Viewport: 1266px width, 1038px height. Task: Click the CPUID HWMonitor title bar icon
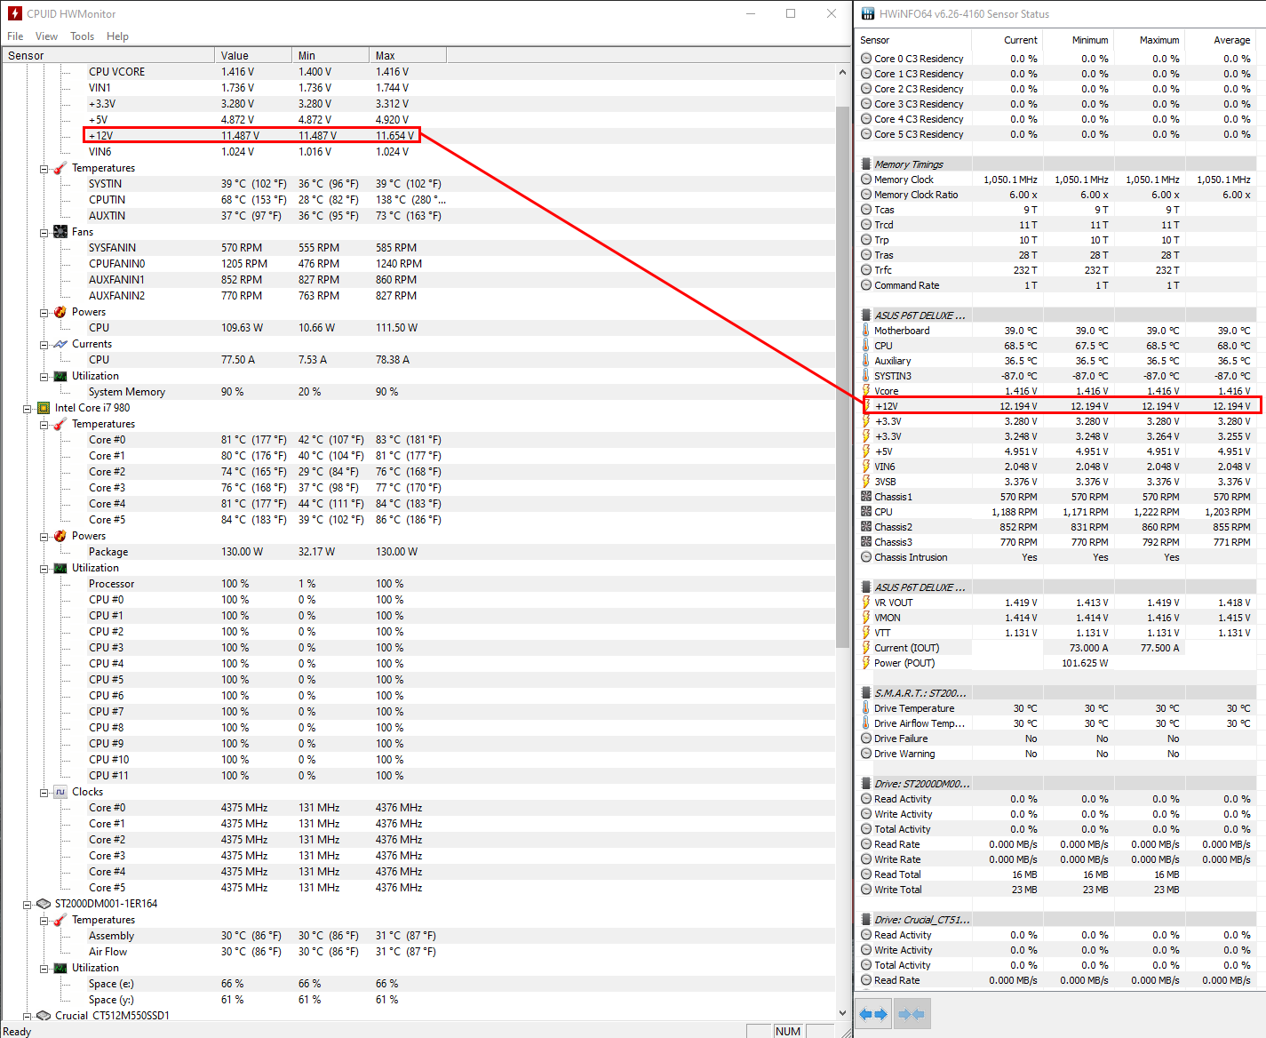point(14,13)
